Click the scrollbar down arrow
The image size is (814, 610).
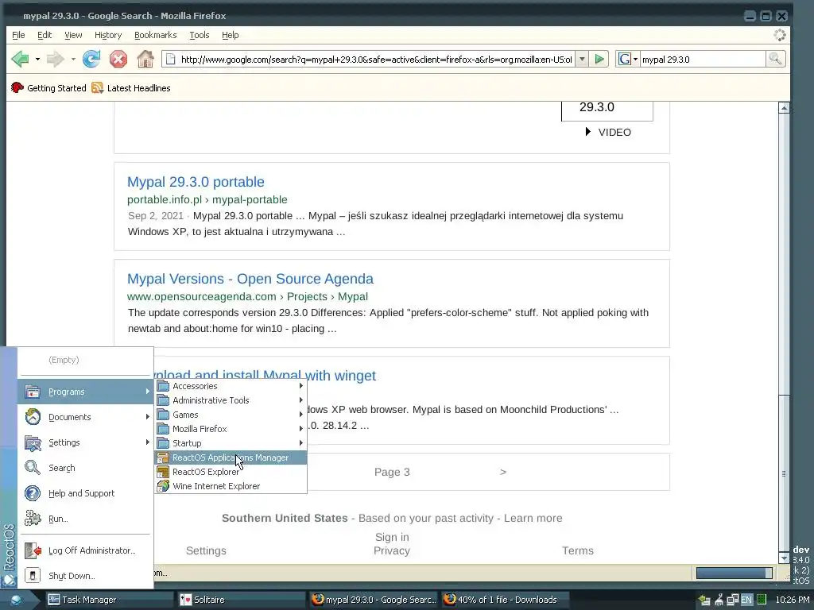click(784, 558)
